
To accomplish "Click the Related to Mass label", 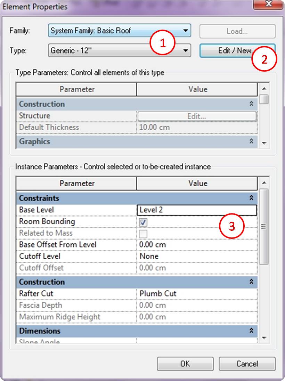I will (46, 233).
